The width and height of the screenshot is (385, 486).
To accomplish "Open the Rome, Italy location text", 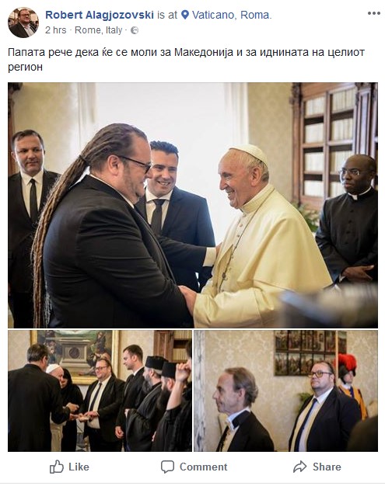I will click(x=99, y=30).
